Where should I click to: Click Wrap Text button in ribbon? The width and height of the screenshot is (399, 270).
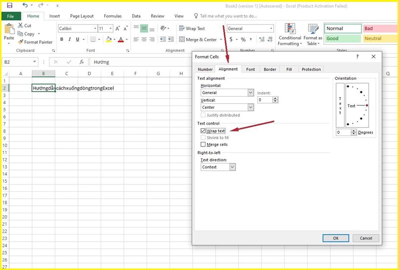192,28
